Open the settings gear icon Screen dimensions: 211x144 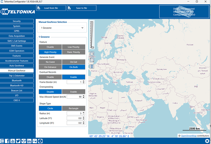[207, 141]
